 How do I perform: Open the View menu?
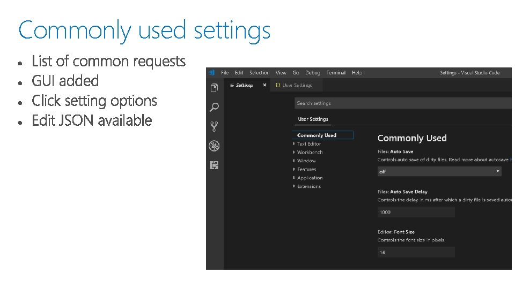pyautogui.click(x=281, y=73)
